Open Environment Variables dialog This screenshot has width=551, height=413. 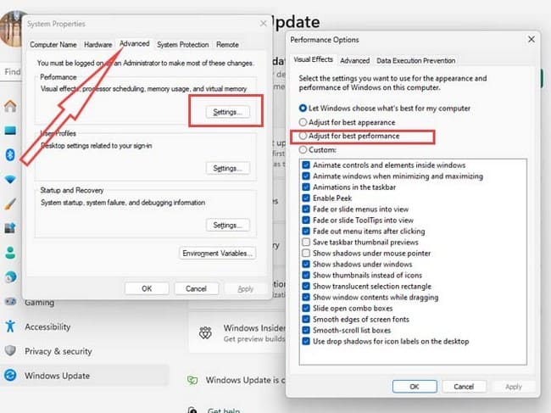[218, 253]
